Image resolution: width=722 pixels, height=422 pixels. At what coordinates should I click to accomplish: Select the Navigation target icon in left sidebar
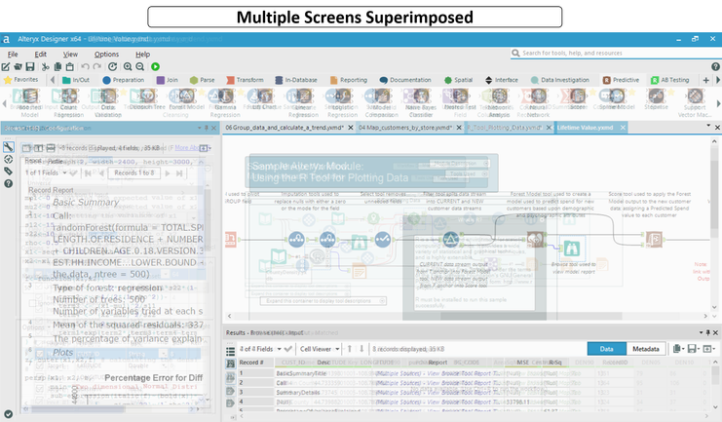pyautogui.click(x=9, y=160)
